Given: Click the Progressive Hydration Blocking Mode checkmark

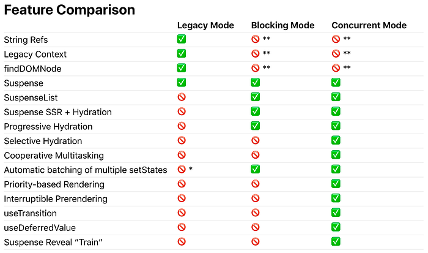Looking at the screenshot, I should point(255,126).
